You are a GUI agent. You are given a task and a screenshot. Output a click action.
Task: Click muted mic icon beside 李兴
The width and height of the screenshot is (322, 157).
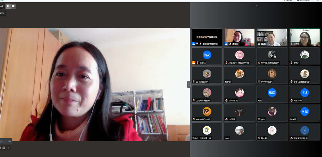coord(259,119)
